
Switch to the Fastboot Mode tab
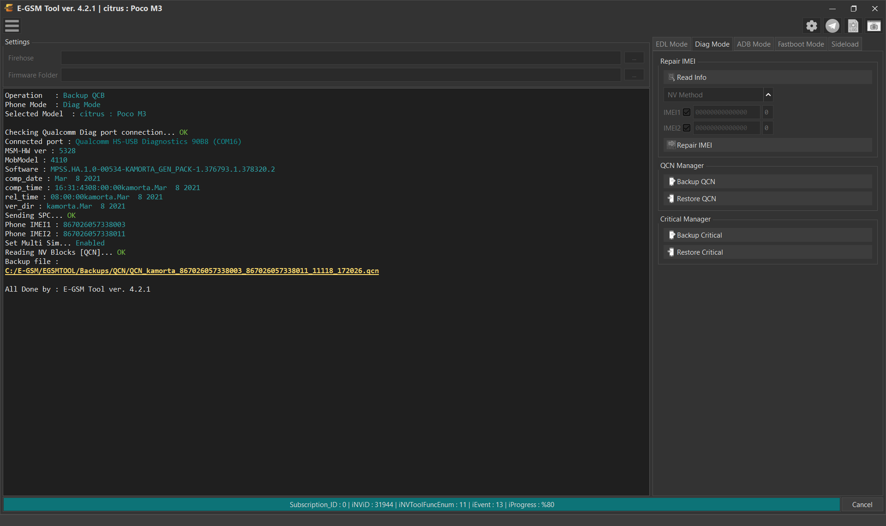coord(801,44)
